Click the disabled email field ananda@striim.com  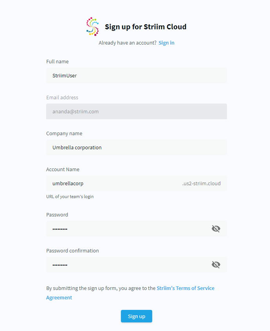pos(137,111)
